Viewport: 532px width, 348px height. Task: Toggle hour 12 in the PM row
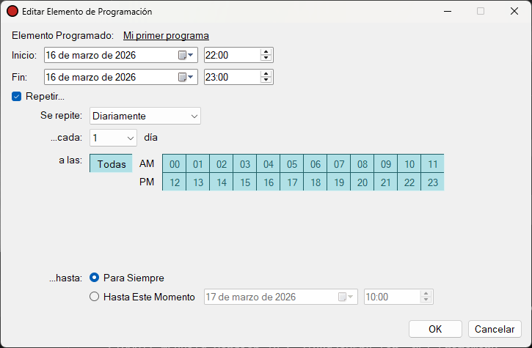tap(175, 182)
